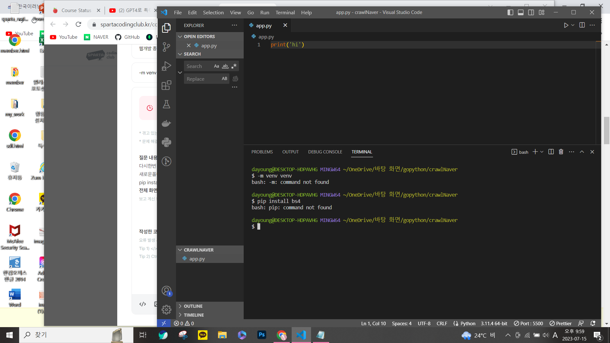Open the Explorer view in activity bar
Screen dimensions: 610x343
click(166, 28)
